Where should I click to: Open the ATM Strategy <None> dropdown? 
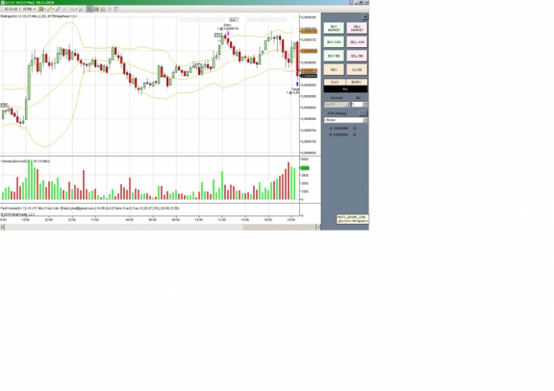[x=346, y=120]
